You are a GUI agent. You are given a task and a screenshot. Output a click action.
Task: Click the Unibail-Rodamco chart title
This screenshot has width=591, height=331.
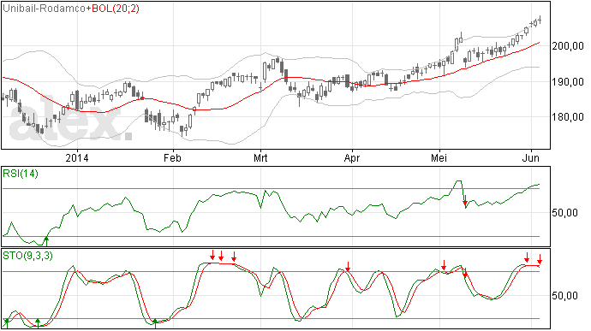44,9
